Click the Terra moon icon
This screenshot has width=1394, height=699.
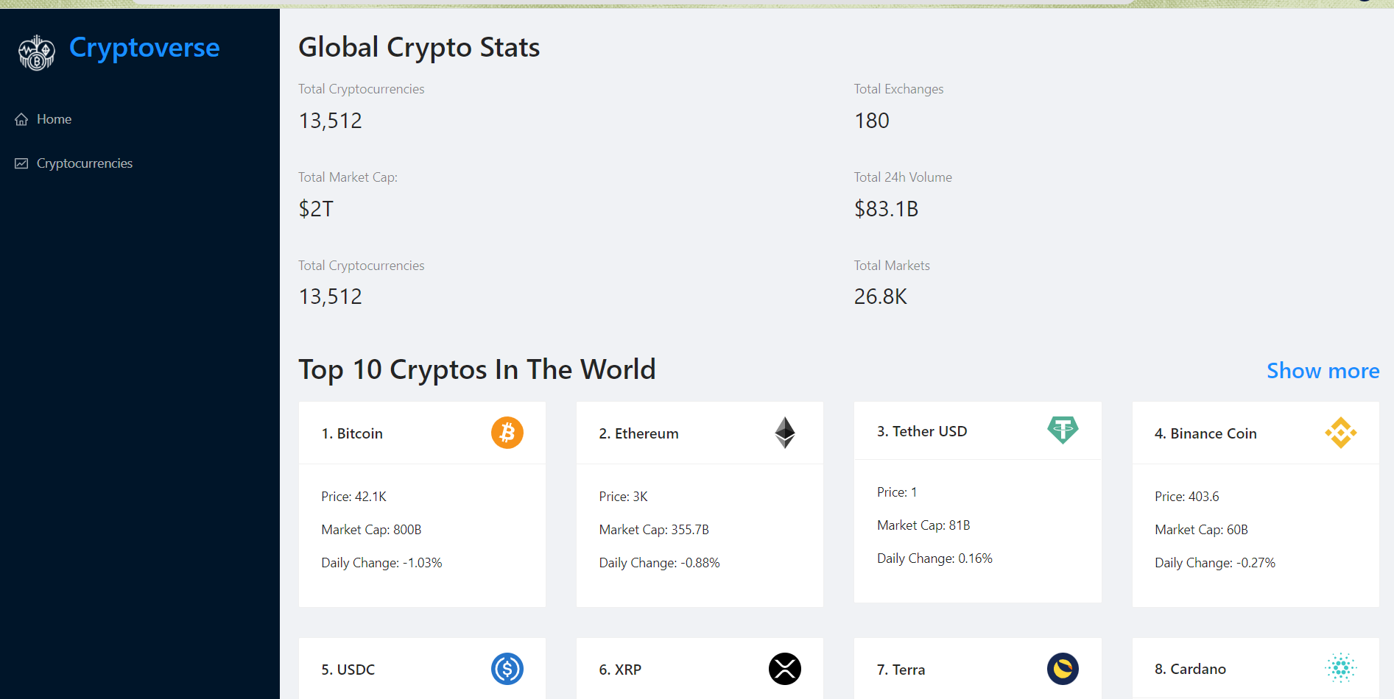pos(1063,669)
